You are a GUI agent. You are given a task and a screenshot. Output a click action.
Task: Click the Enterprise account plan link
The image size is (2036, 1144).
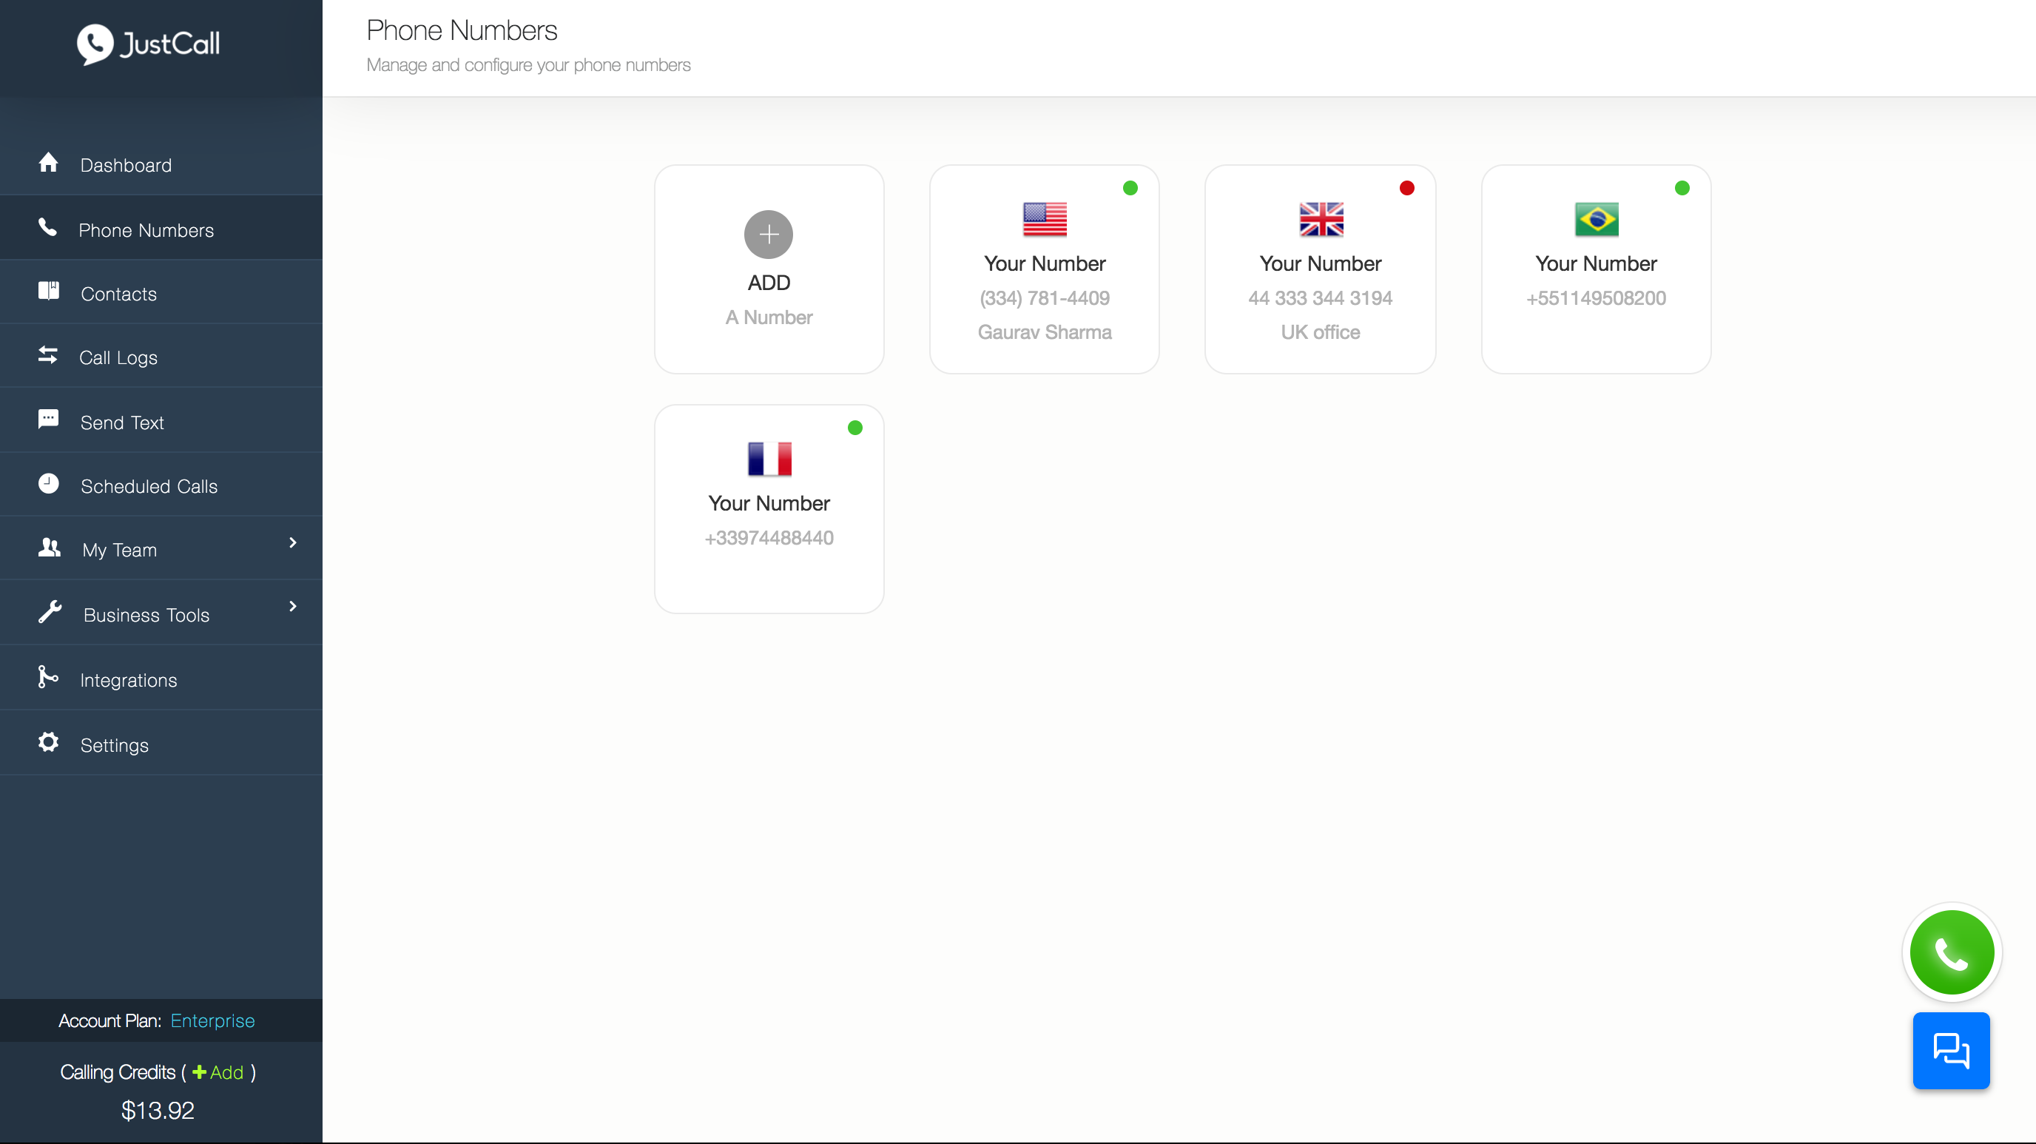[x=212, y=1020]
